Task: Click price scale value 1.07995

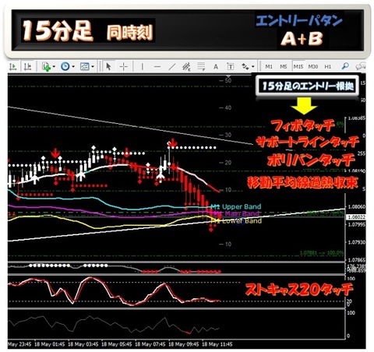Action: (x=356, y=224)
